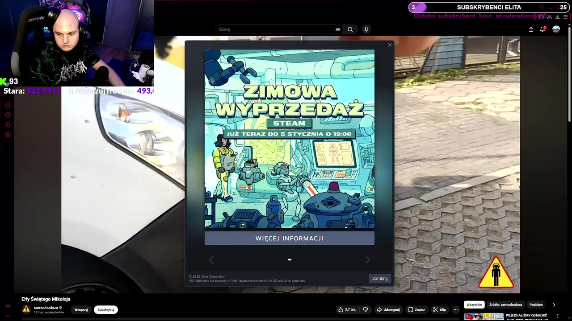This screenshot has height=321, width=572.
Task: Close the Steam sale popup with X
Action: pos(390,45)
